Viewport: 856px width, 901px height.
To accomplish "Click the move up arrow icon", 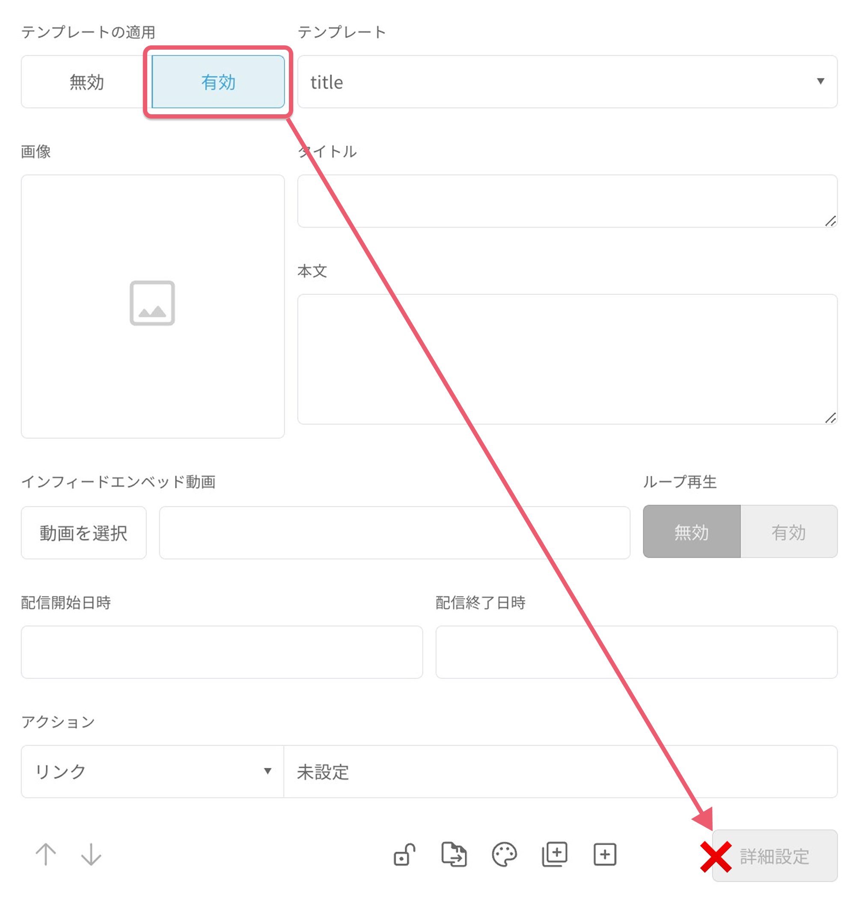I will pos(46,853).
